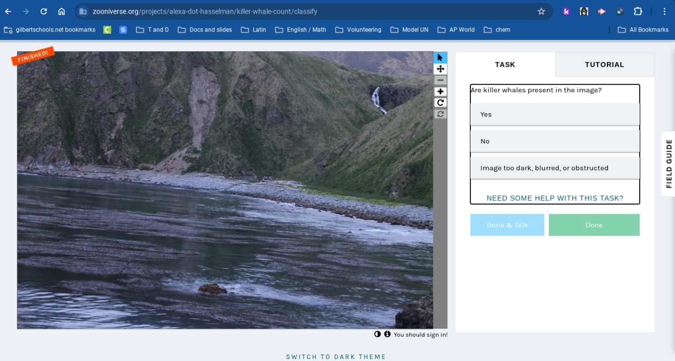Viewport: 675px width, 361px height.
Task: Open the purple K extension
Action: coord(566,11)
